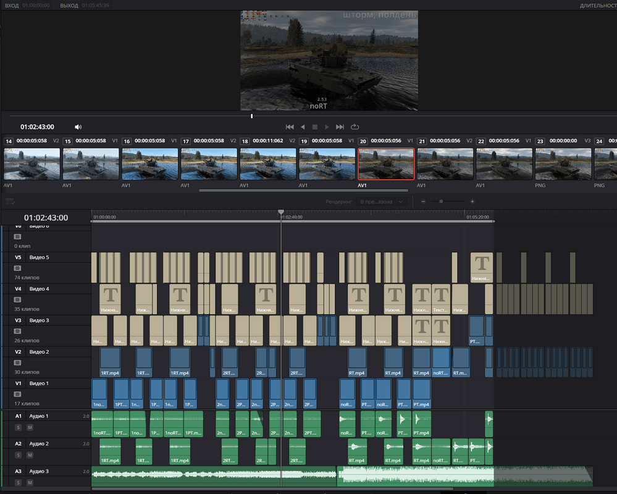The image size is (617, 494).
Task: Click the viewer volume speaker icon
Action: coord(78,127)
